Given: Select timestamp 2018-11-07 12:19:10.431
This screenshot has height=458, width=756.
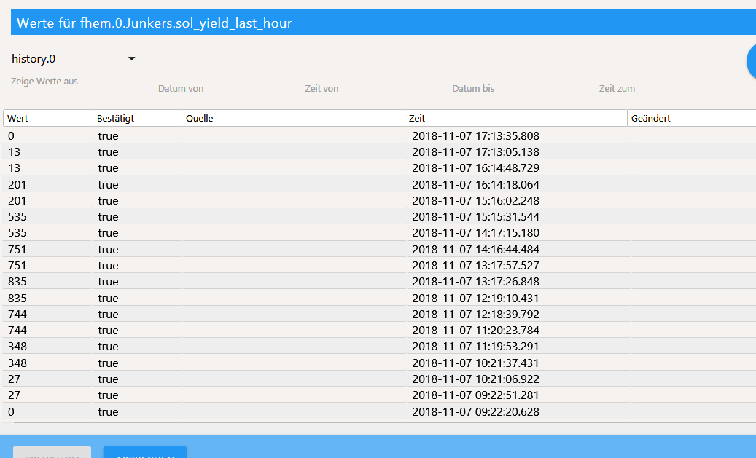Looking at the screenshot, I should tap(475, 298).
